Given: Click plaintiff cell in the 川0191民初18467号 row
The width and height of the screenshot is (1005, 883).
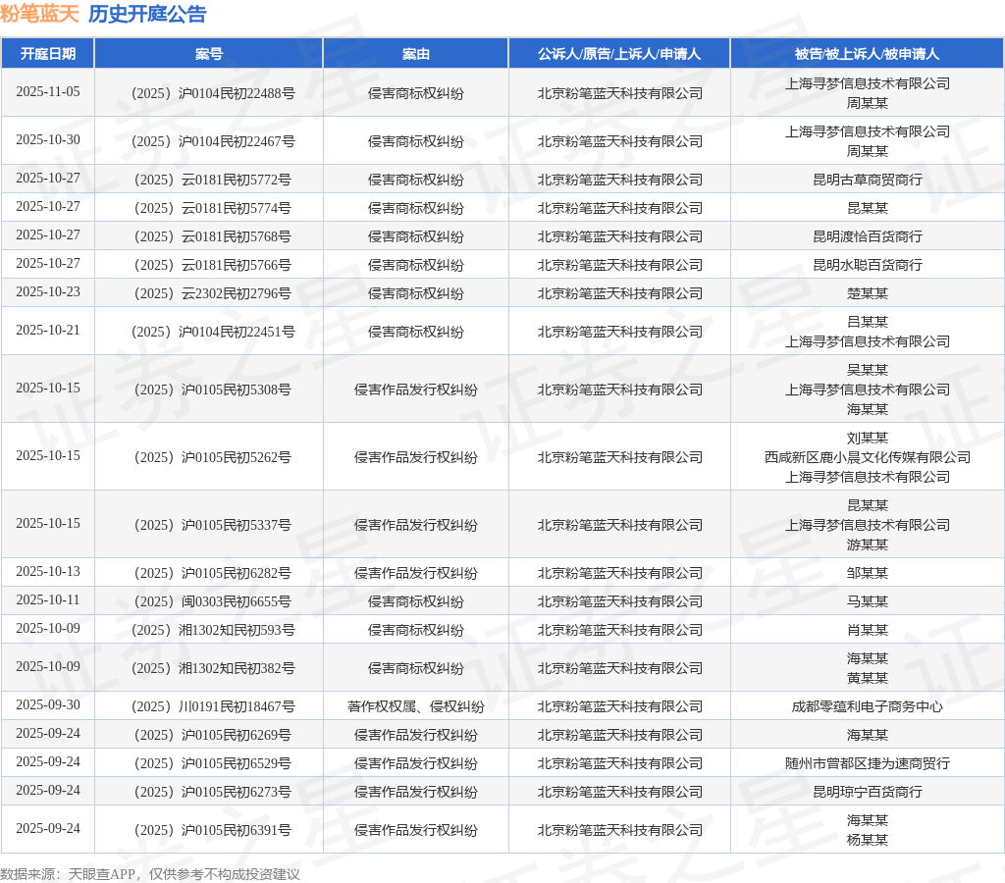Looking at the screenshot, I should [x=620, y=706].
